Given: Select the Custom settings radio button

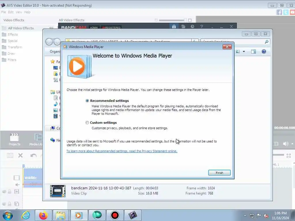Looking at the screenshot, I should pyautogui.click(x=87, y=123).
